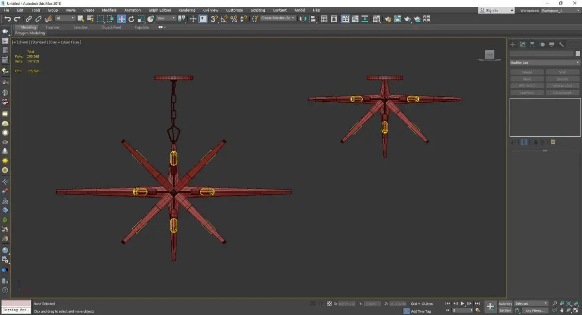Click the Unwrap UVW modifier button
Image resolution: width=582 pixels, height=315 pixels.
[x=563, y=86]
